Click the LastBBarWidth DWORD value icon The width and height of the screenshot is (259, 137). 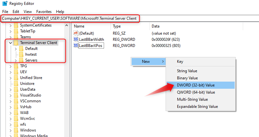click(x=76, y=39)
